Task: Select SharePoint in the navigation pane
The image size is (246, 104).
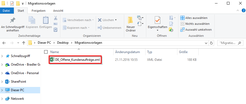Action: pyautogui.click(x=19, y=82)
